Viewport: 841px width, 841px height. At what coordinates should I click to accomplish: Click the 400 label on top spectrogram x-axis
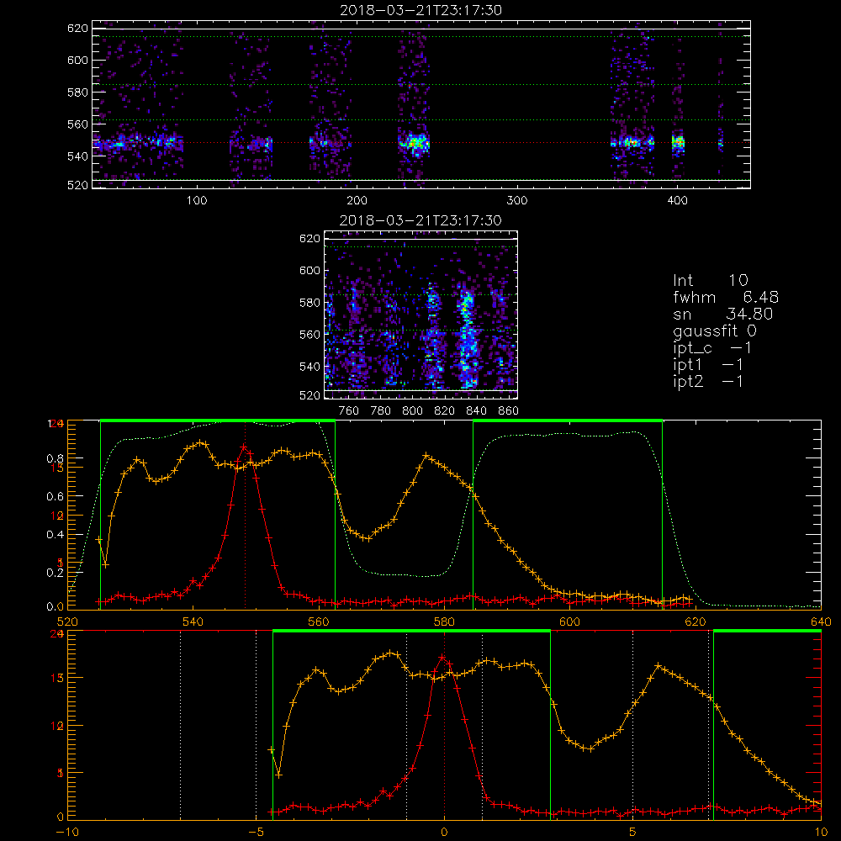tap(677, 200)
